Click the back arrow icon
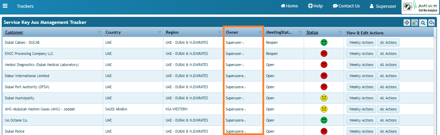Image resolution: width=440 pixels, height=135 pixels. point(432,23)
